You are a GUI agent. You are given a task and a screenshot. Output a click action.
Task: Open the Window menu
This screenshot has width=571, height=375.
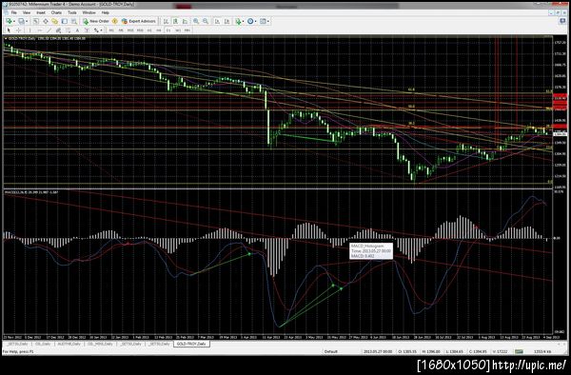coord(89,12)
